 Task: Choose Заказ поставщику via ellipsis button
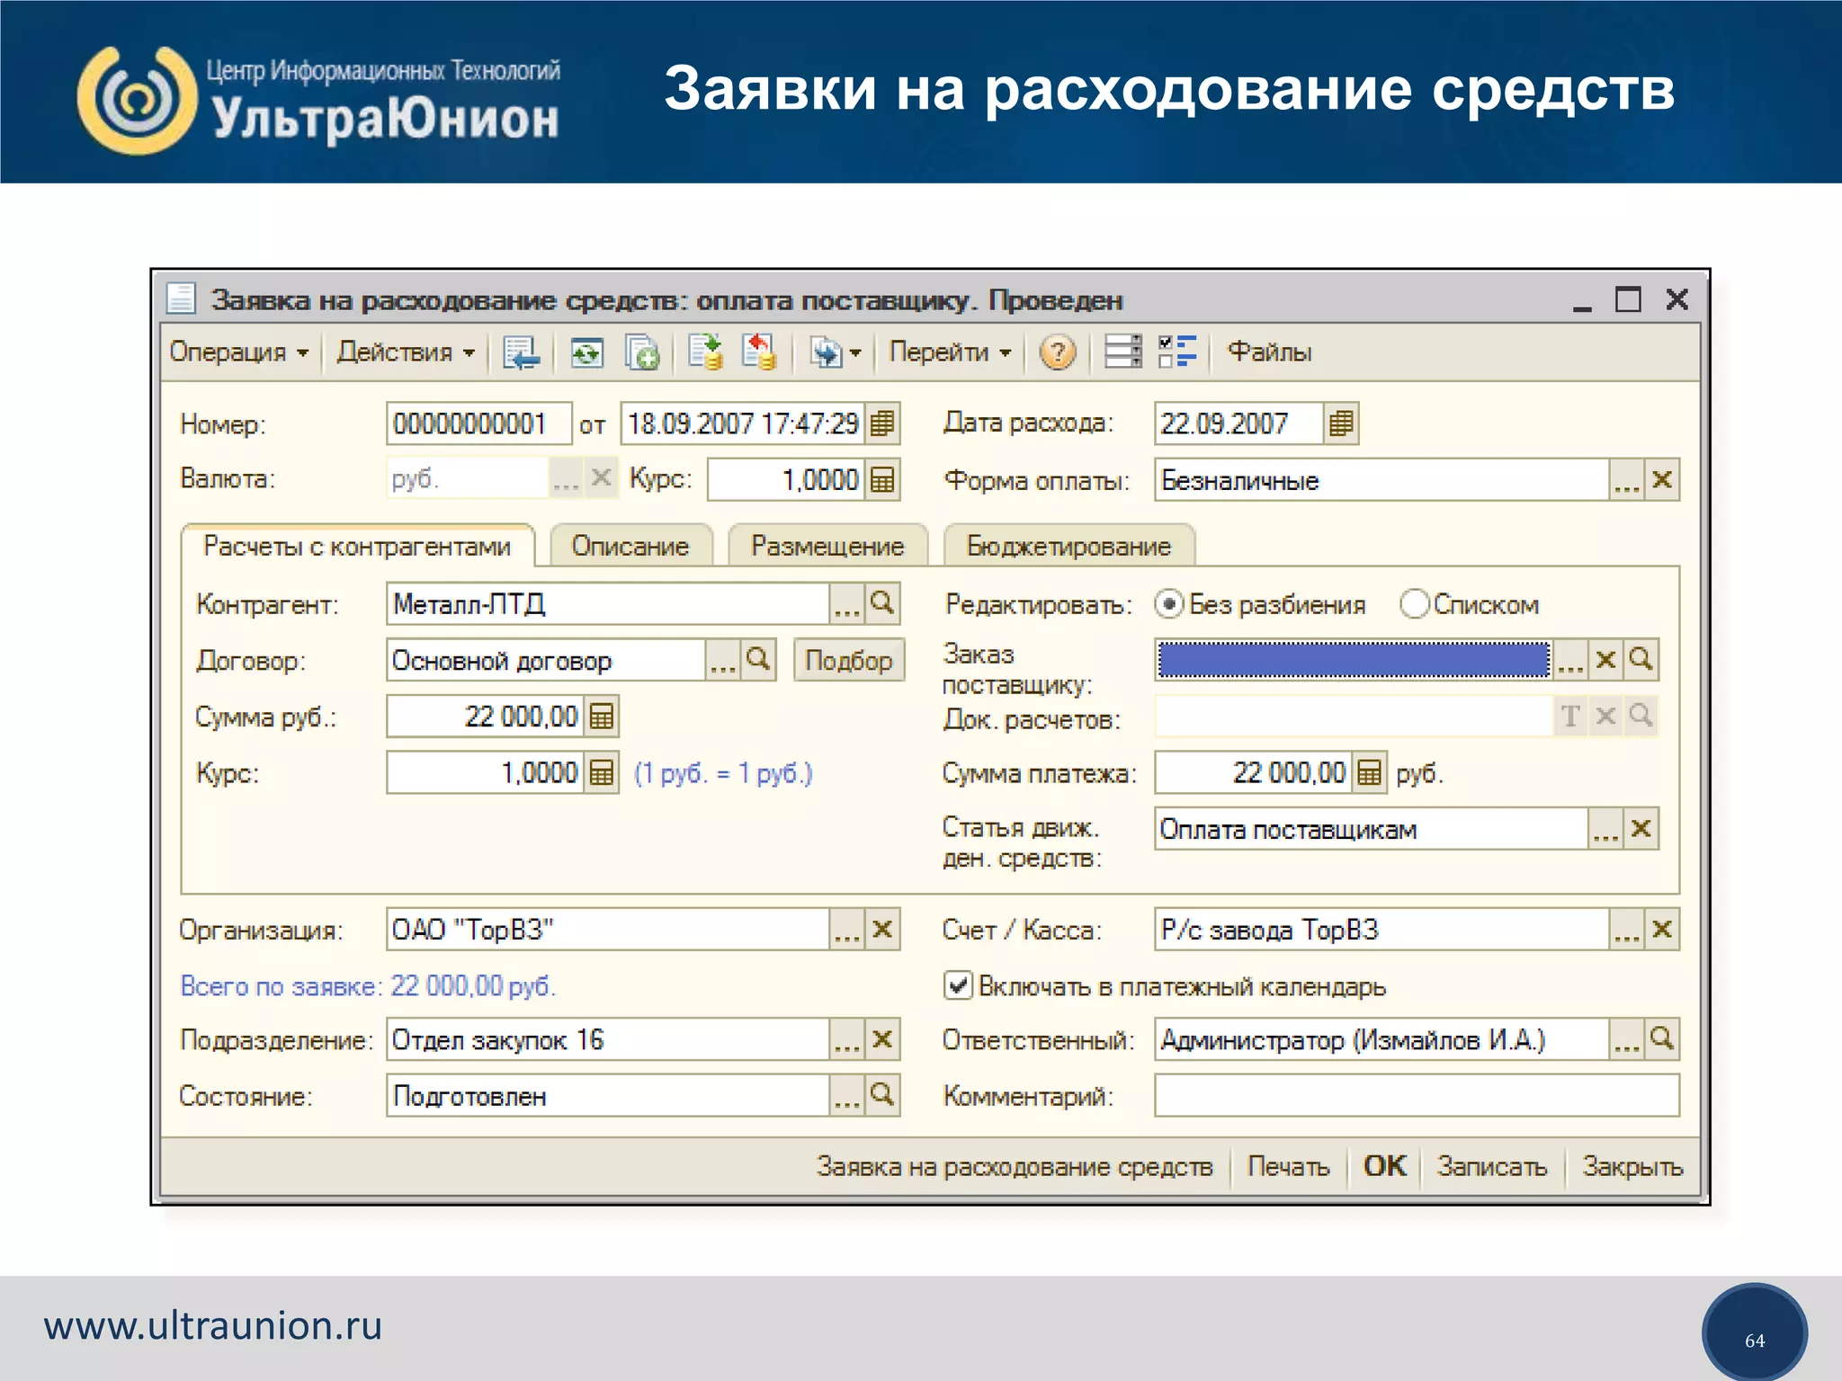1570,660
